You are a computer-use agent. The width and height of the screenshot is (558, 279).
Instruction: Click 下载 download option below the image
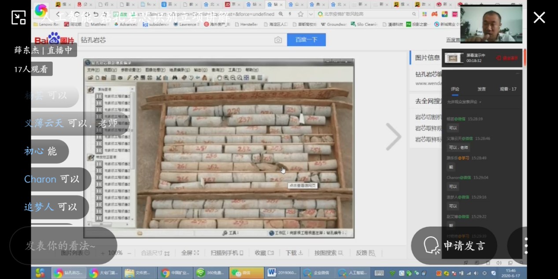294,253
